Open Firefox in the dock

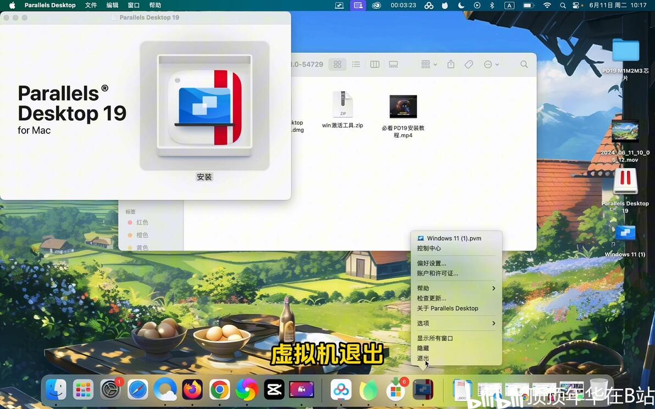(x=192, y=390)
